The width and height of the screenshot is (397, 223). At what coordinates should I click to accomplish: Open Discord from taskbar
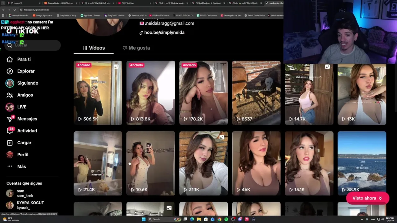240,219
